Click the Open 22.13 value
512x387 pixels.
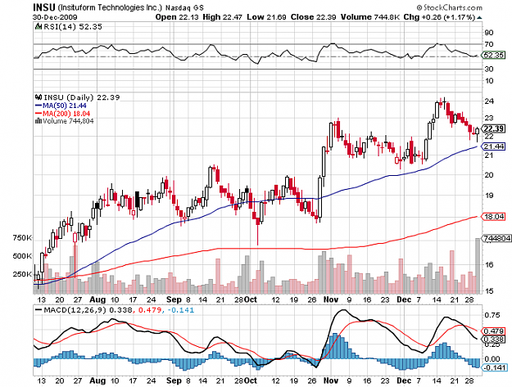pyautogui.click(x=177, y=17)
